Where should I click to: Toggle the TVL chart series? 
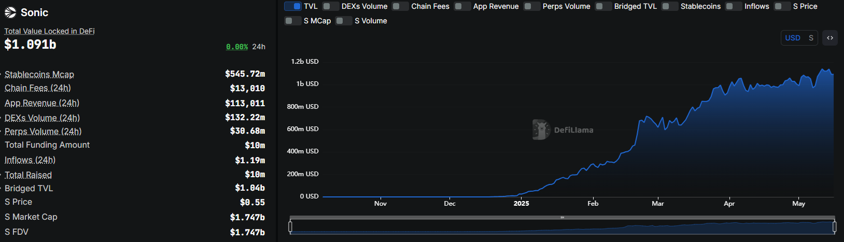(x=293, y=6)
